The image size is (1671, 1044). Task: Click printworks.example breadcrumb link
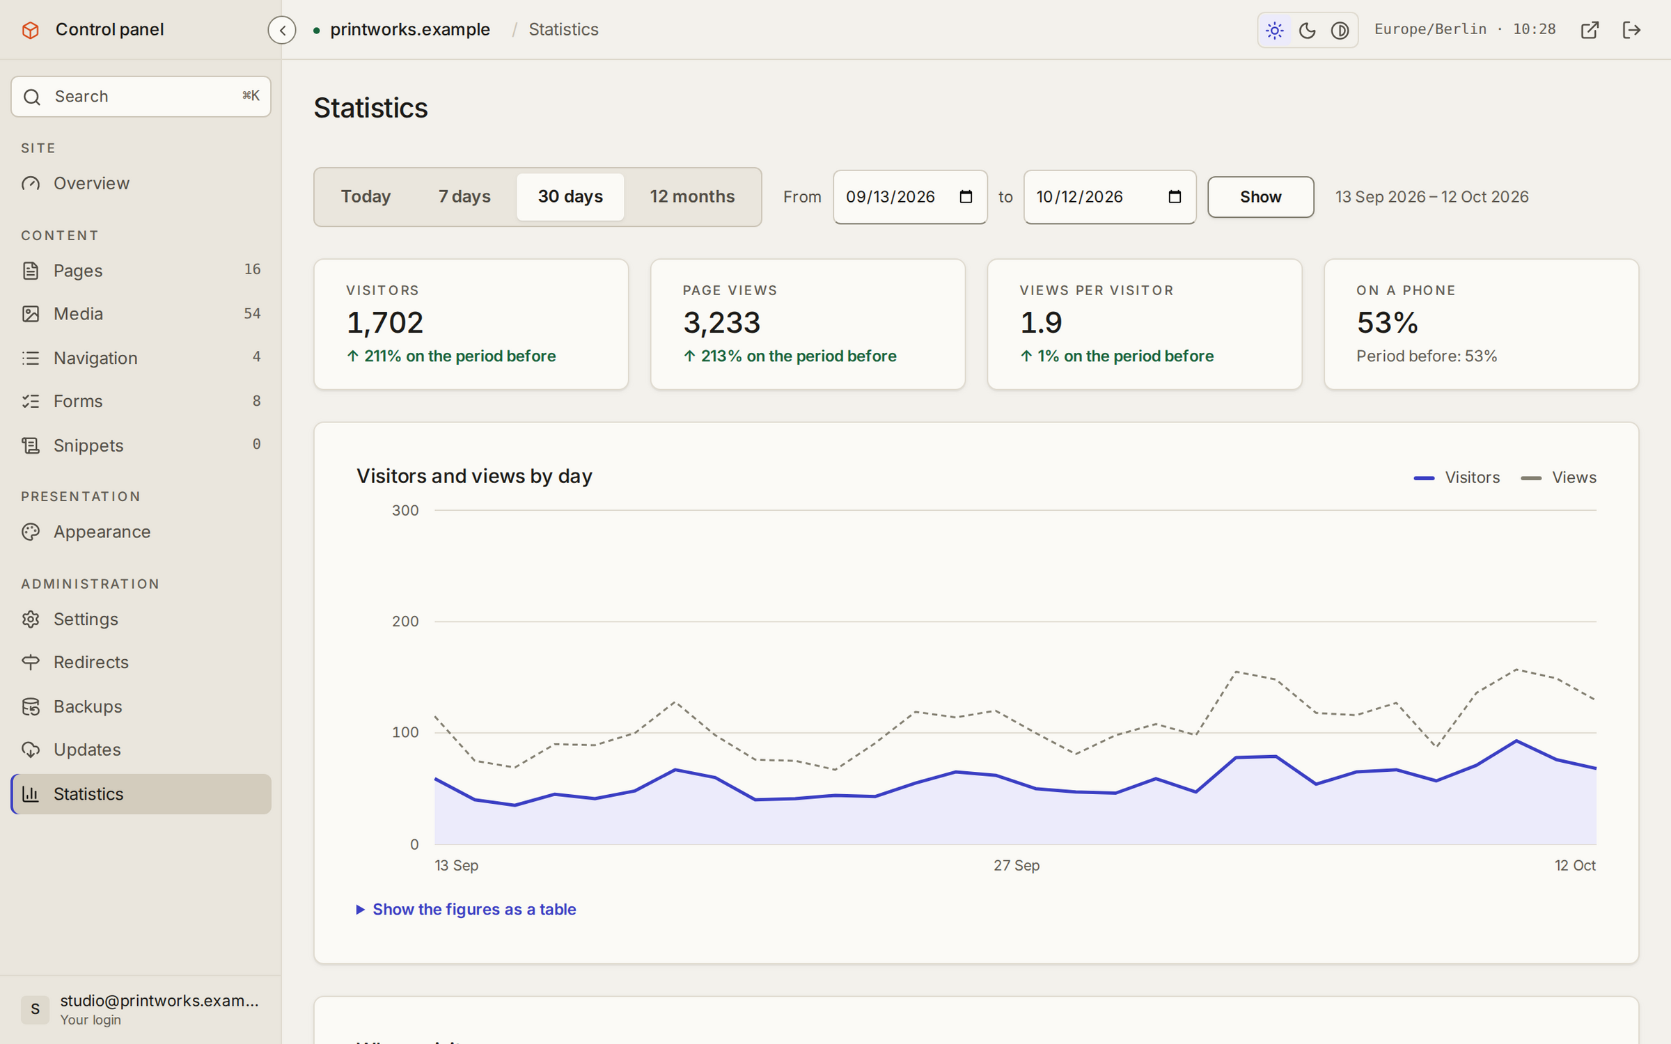coord(410,30)
